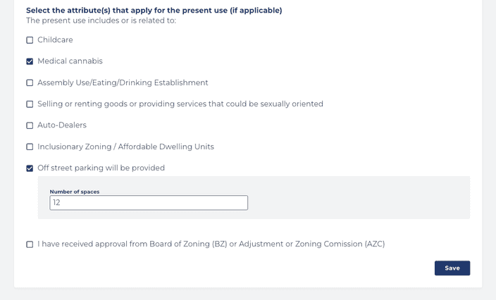
Task: Tick the Childcare checkbox
Action: coord(30,40)
